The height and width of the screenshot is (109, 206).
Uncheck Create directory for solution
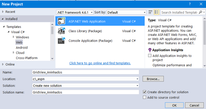click(x=144, y=92)
